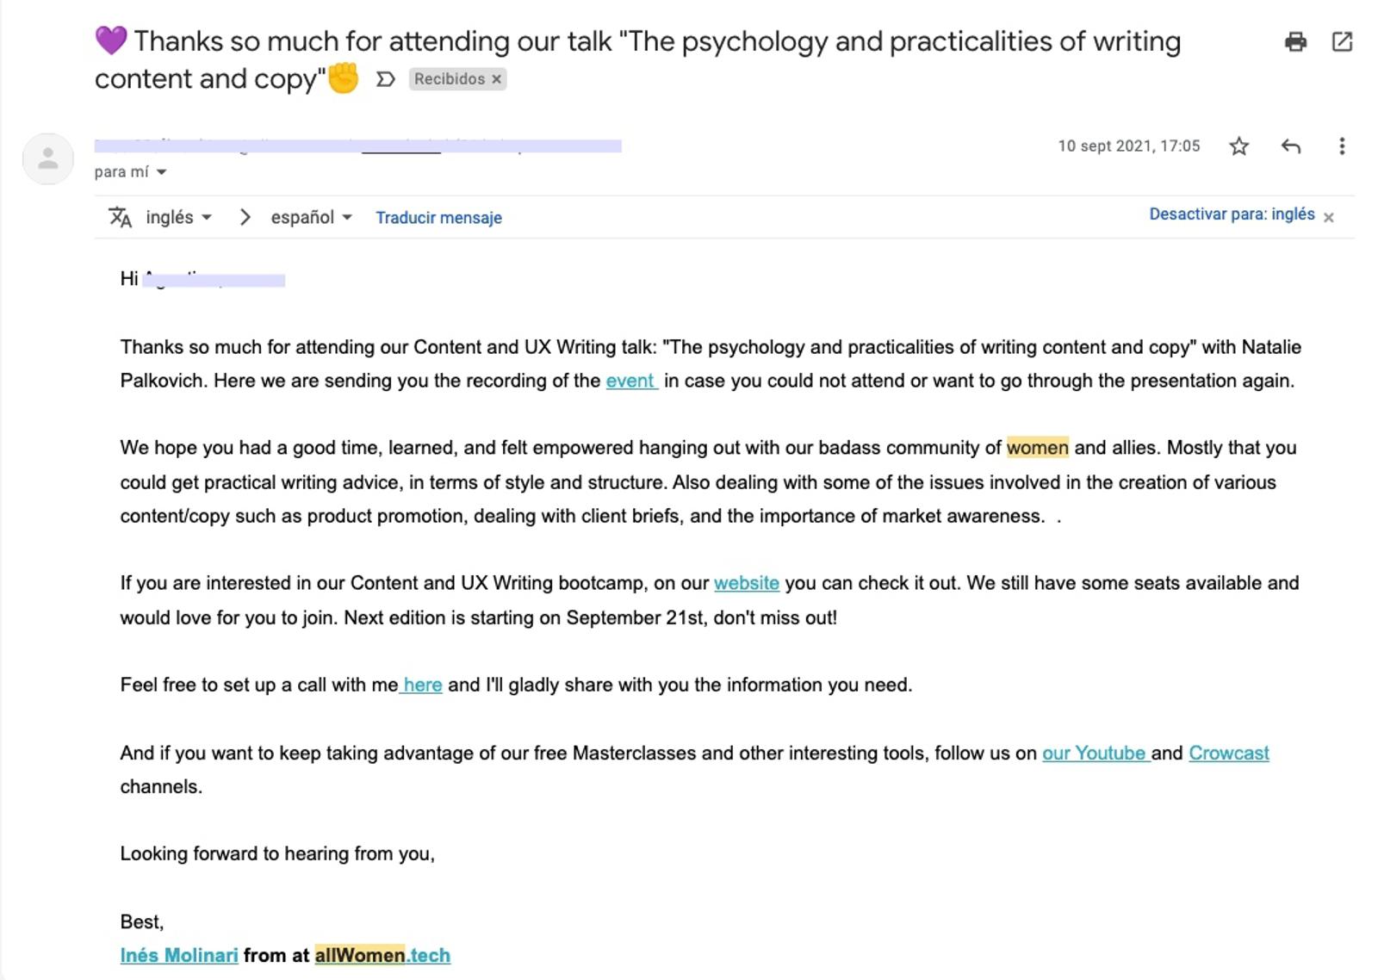
Task: Reply using the arrow icon
Action: (x=1290, y=146)
